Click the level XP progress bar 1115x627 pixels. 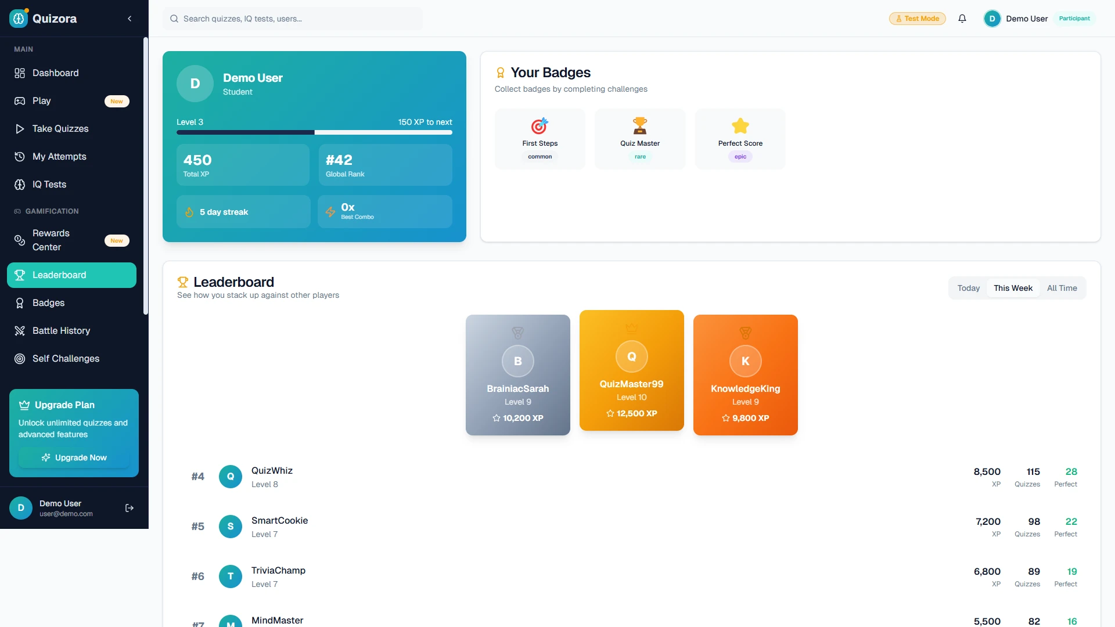pyautogui.click(x=314, y=132)
